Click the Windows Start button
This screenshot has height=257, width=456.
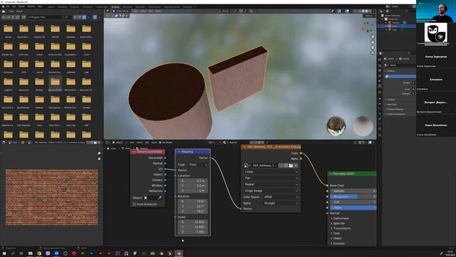(x=4, y=253)
